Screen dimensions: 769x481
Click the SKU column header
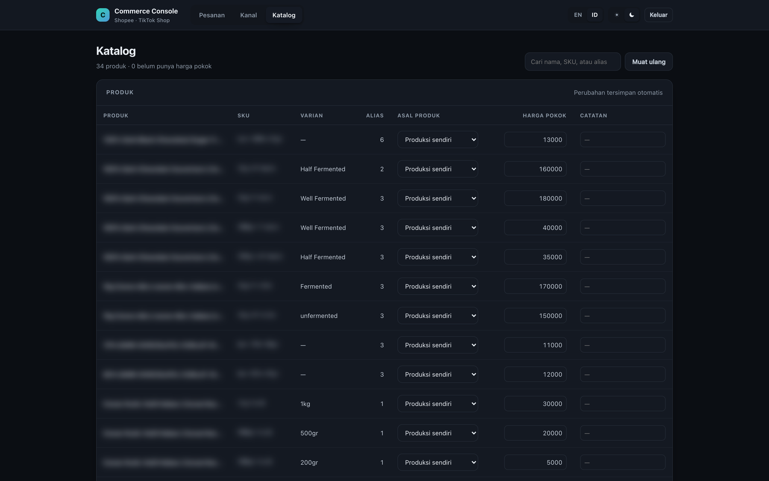point(244,115)
